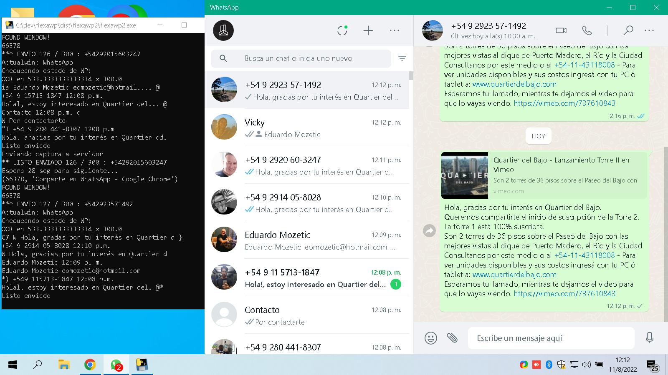The height and width of the screenshot is (375, 668).
Task: Open the battery status tray icon
Action: point(599,365)
